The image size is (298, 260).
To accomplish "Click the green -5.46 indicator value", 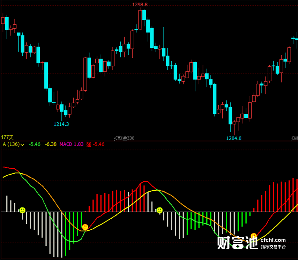I will [x=35, y=144].
